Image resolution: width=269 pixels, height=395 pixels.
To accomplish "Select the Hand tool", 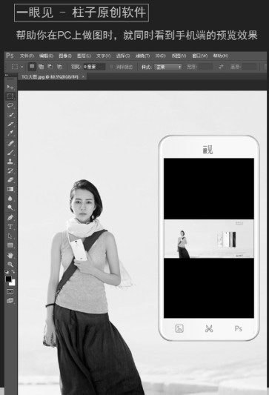I will (x=10, y=255).
